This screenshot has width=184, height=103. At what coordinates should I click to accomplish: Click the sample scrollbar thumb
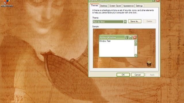point(136,44)
